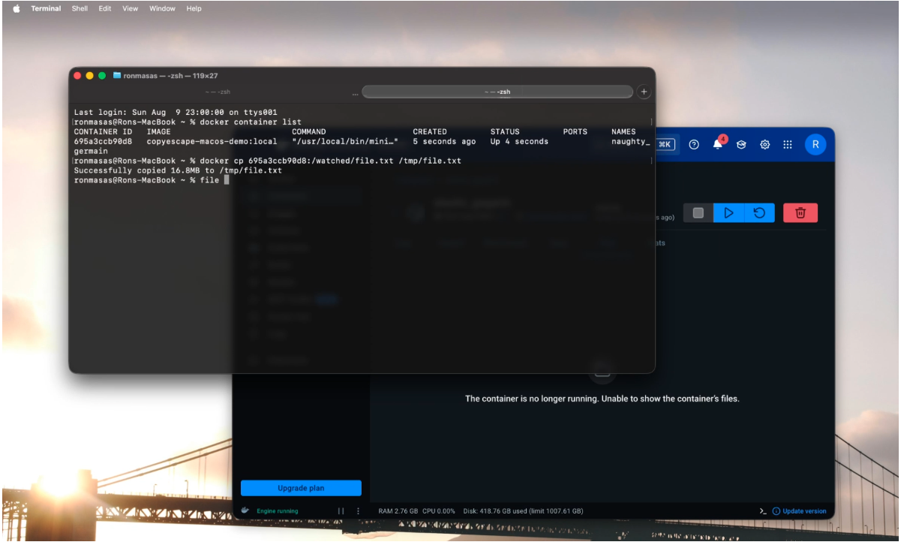Click the Upgrade plan button
Viewport: 904px width, 545px height.
click(x=301, y=488)
